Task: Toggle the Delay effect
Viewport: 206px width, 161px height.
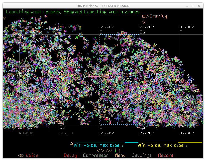Action: point(70,156)
